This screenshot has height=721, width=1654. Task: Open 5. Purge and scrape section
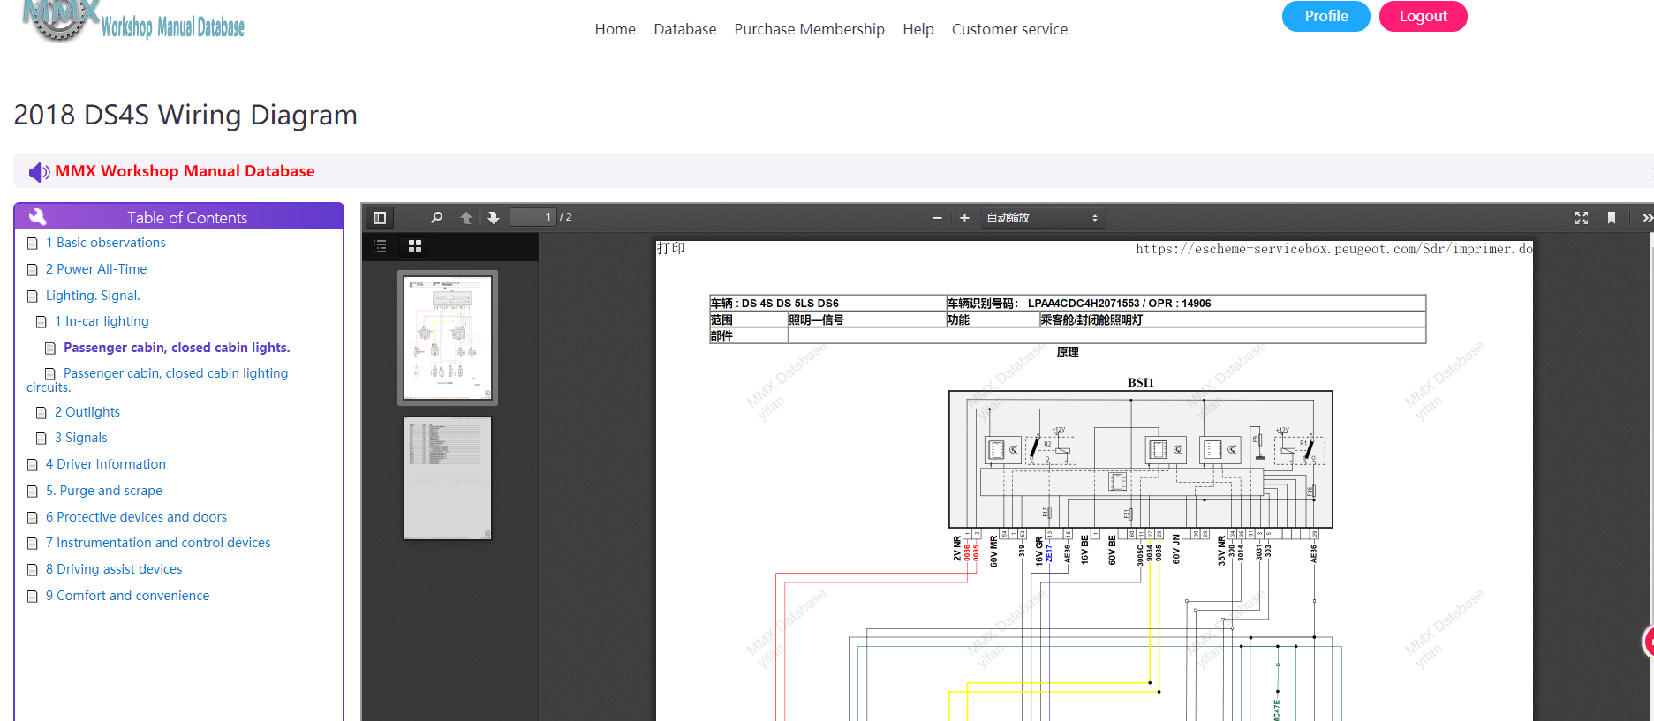104,491
